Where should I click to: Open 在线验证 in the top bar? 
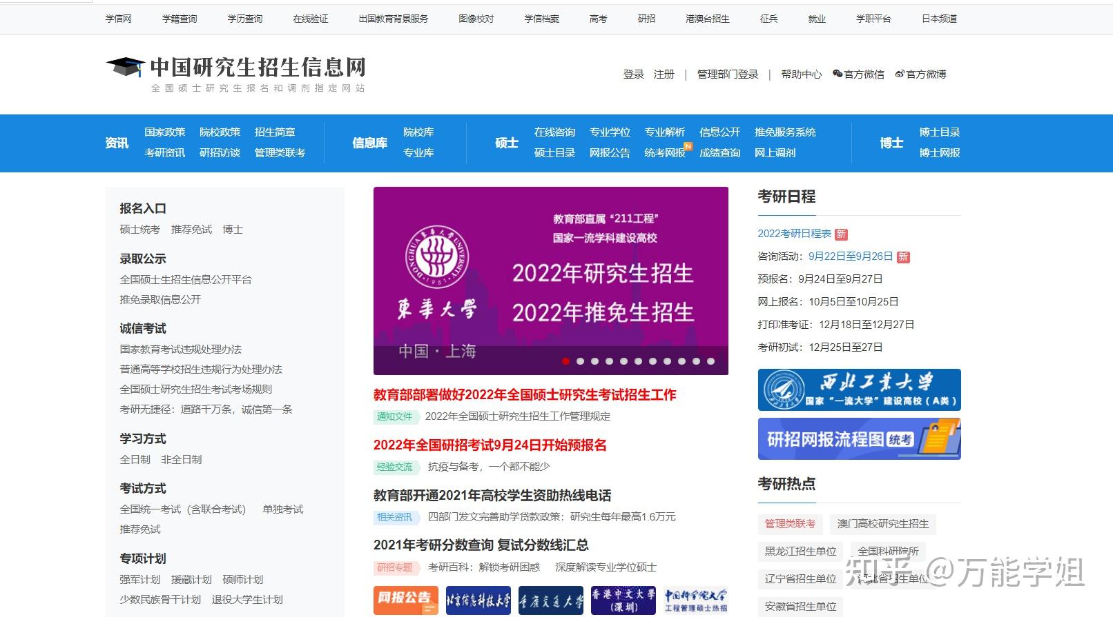point(311,19)
